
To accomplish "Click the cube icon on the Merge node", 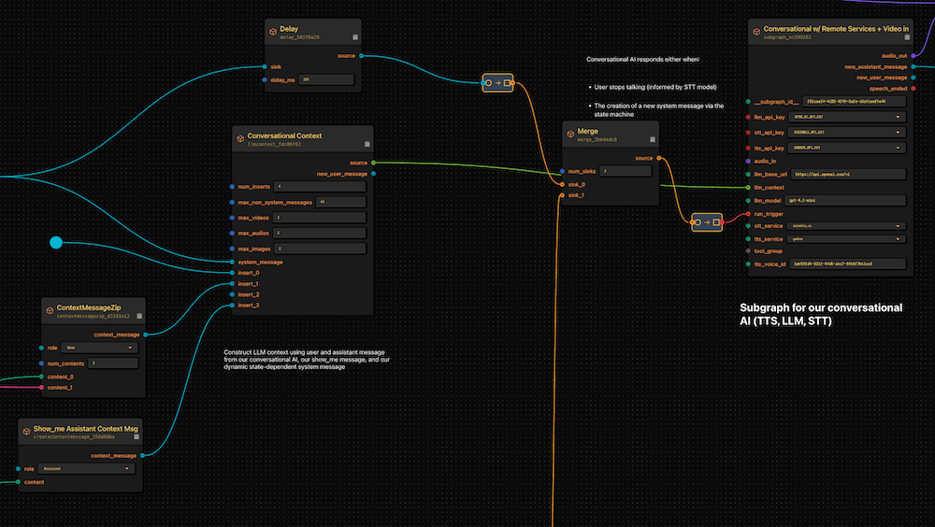I will point(569,133).
